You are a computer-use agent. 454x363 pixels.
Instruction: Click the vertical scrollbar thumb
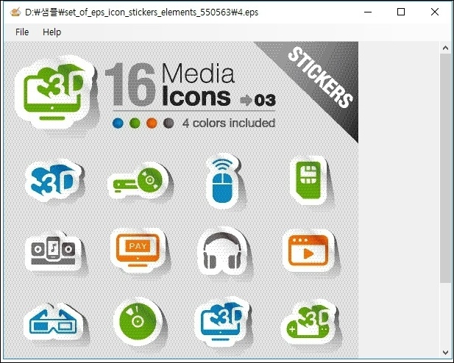pyautogui.click(x=446, y=168)
